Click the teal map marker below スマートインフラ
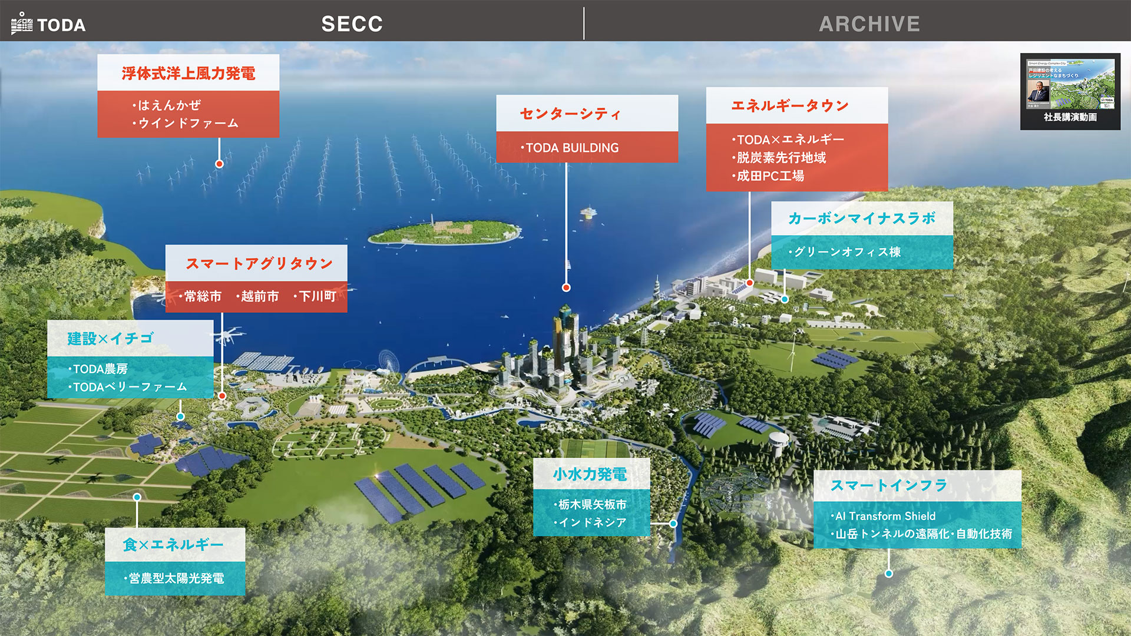The image size is (1131, 636). [889, 574]
